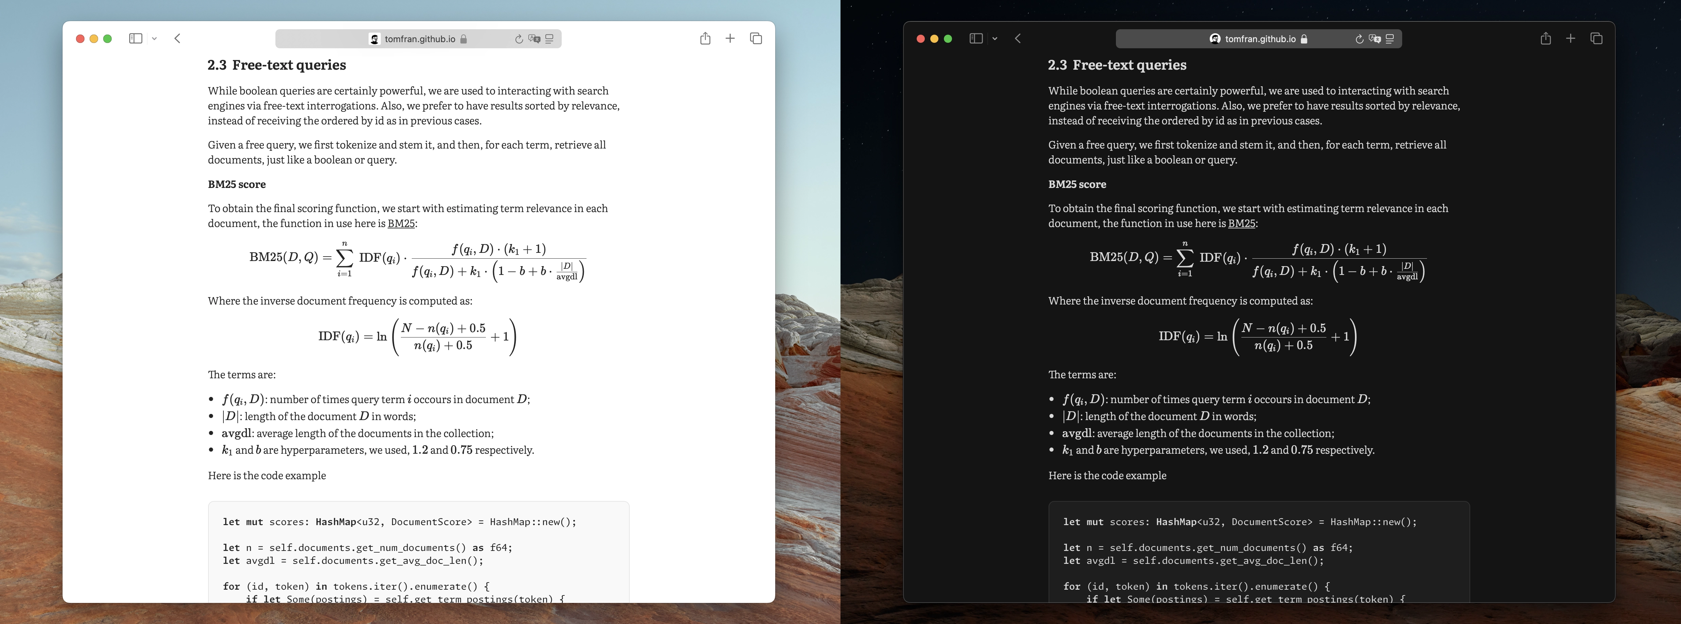Click translate icon in dark window address bar
This screenshot has width=1681, height=624.
click(x=1375, y=39)
